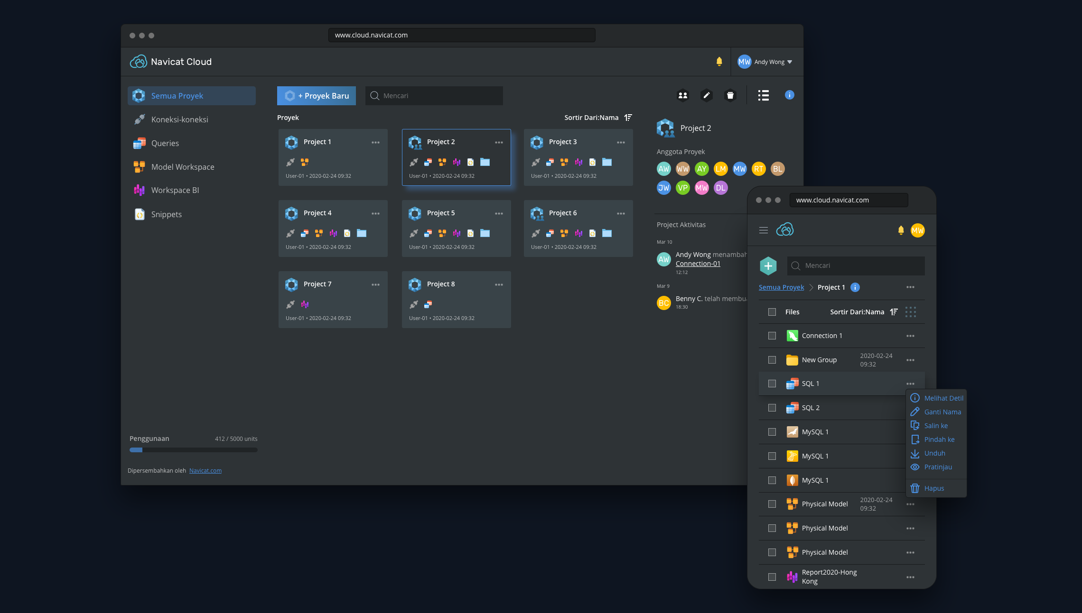This screenshot has width=1082, height=613.
Task: Check the SQL 2 checkbox
Action: [772, 408]
